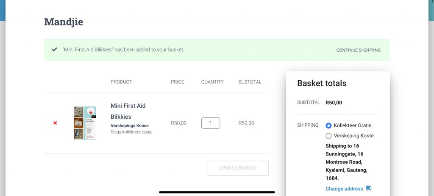434x196 pixels.
Task: Click the Mandjie page heading
Action: tap(64, 22)
